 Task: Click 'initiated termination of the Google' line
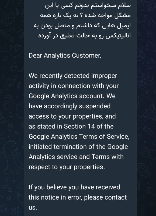[78, 147]
